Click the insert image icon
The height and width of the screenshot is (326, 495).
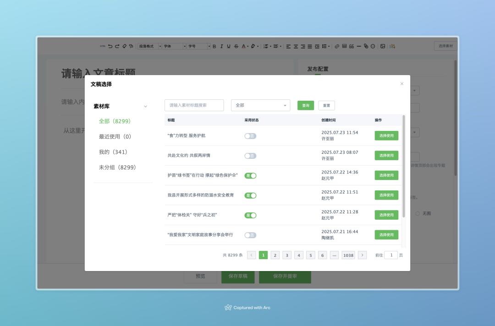pyautogui.click(x=382, y=46)
